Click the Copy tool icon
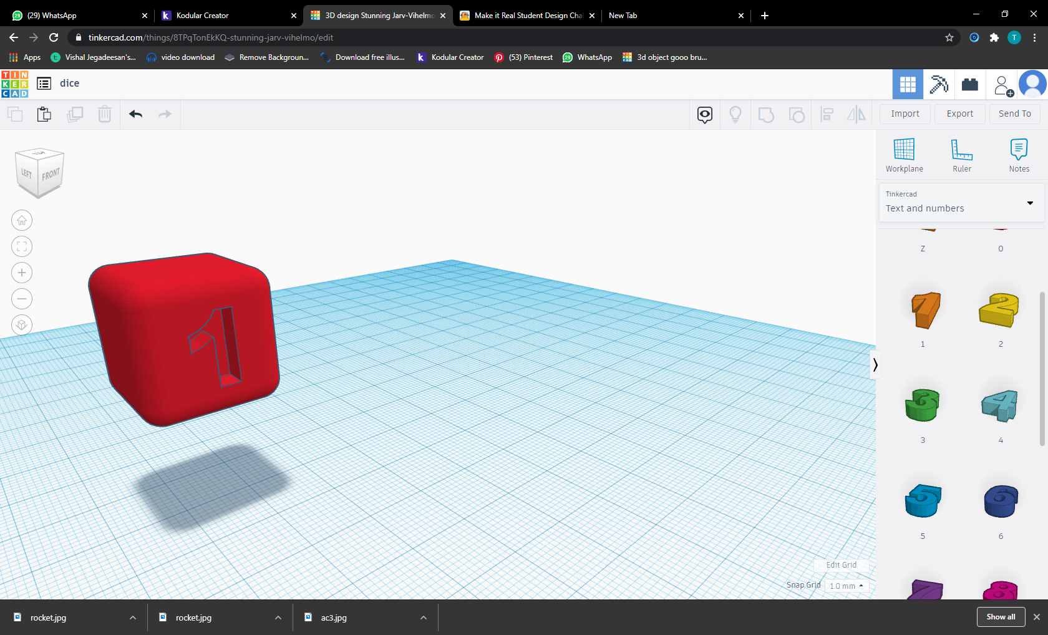Viewport: 1048px width, 635px height. [15, 114]
